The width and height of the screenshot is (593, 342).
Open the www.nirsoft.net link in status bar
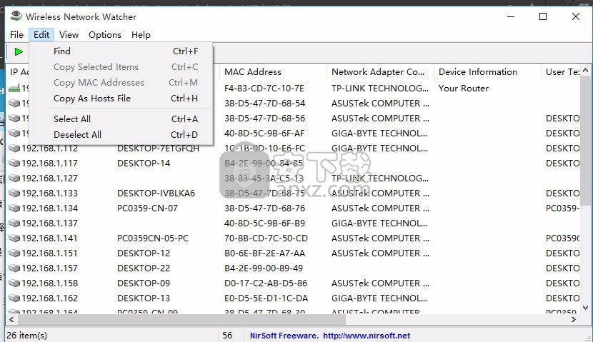click(x=367, y=336)
